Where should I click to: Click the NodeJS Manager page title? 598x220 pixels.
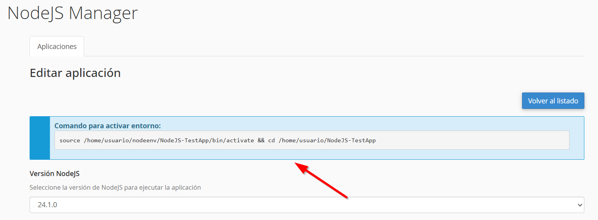[x=72, y=13]
